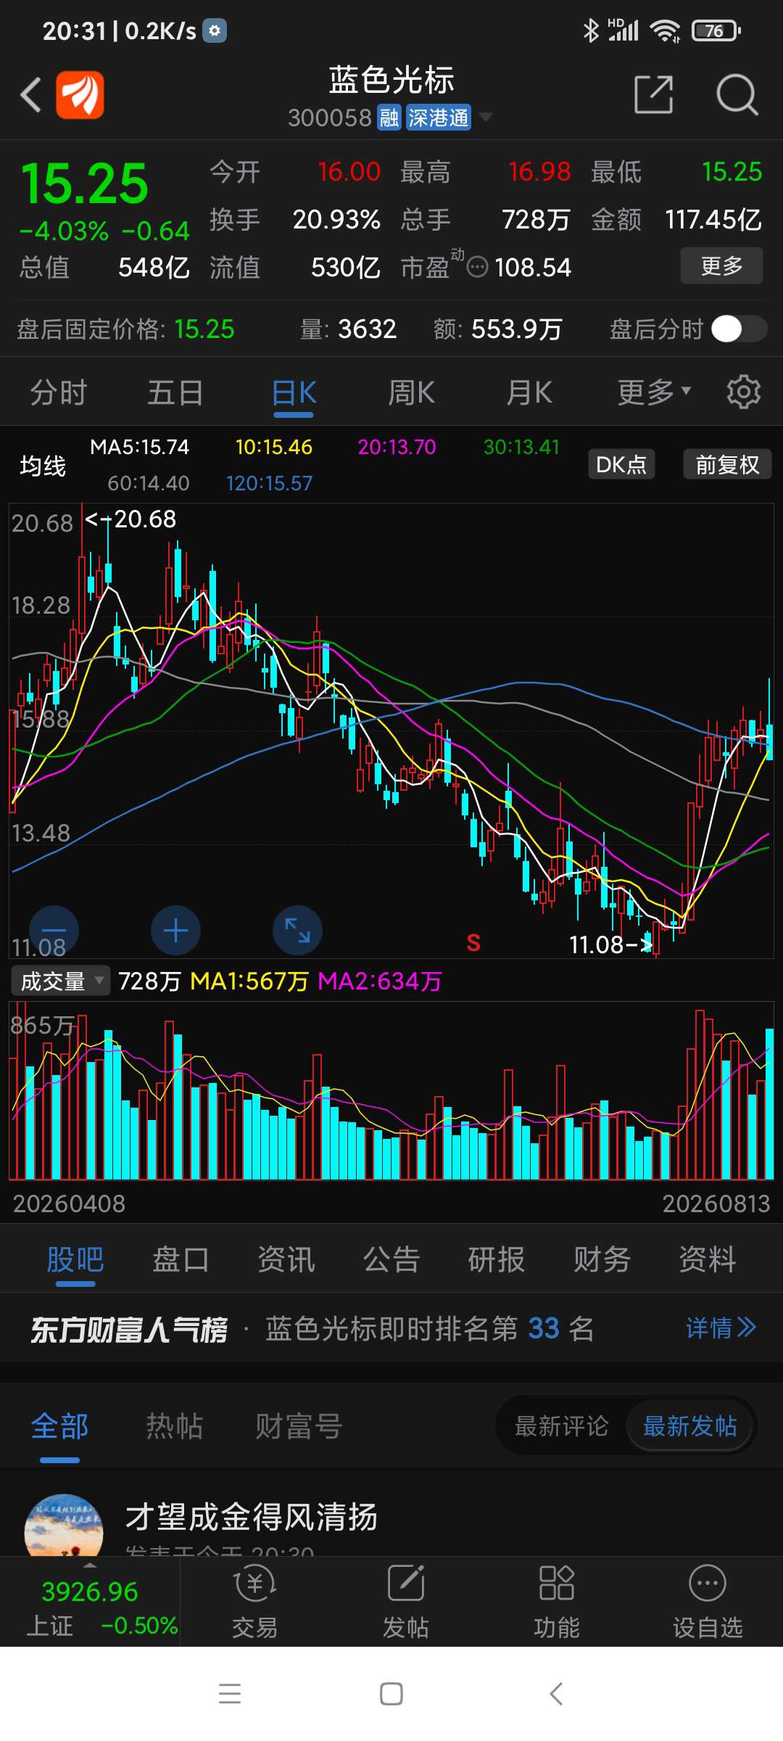Open 更多 chart period dropdown

pyautogui.click(x=654, y=392)
